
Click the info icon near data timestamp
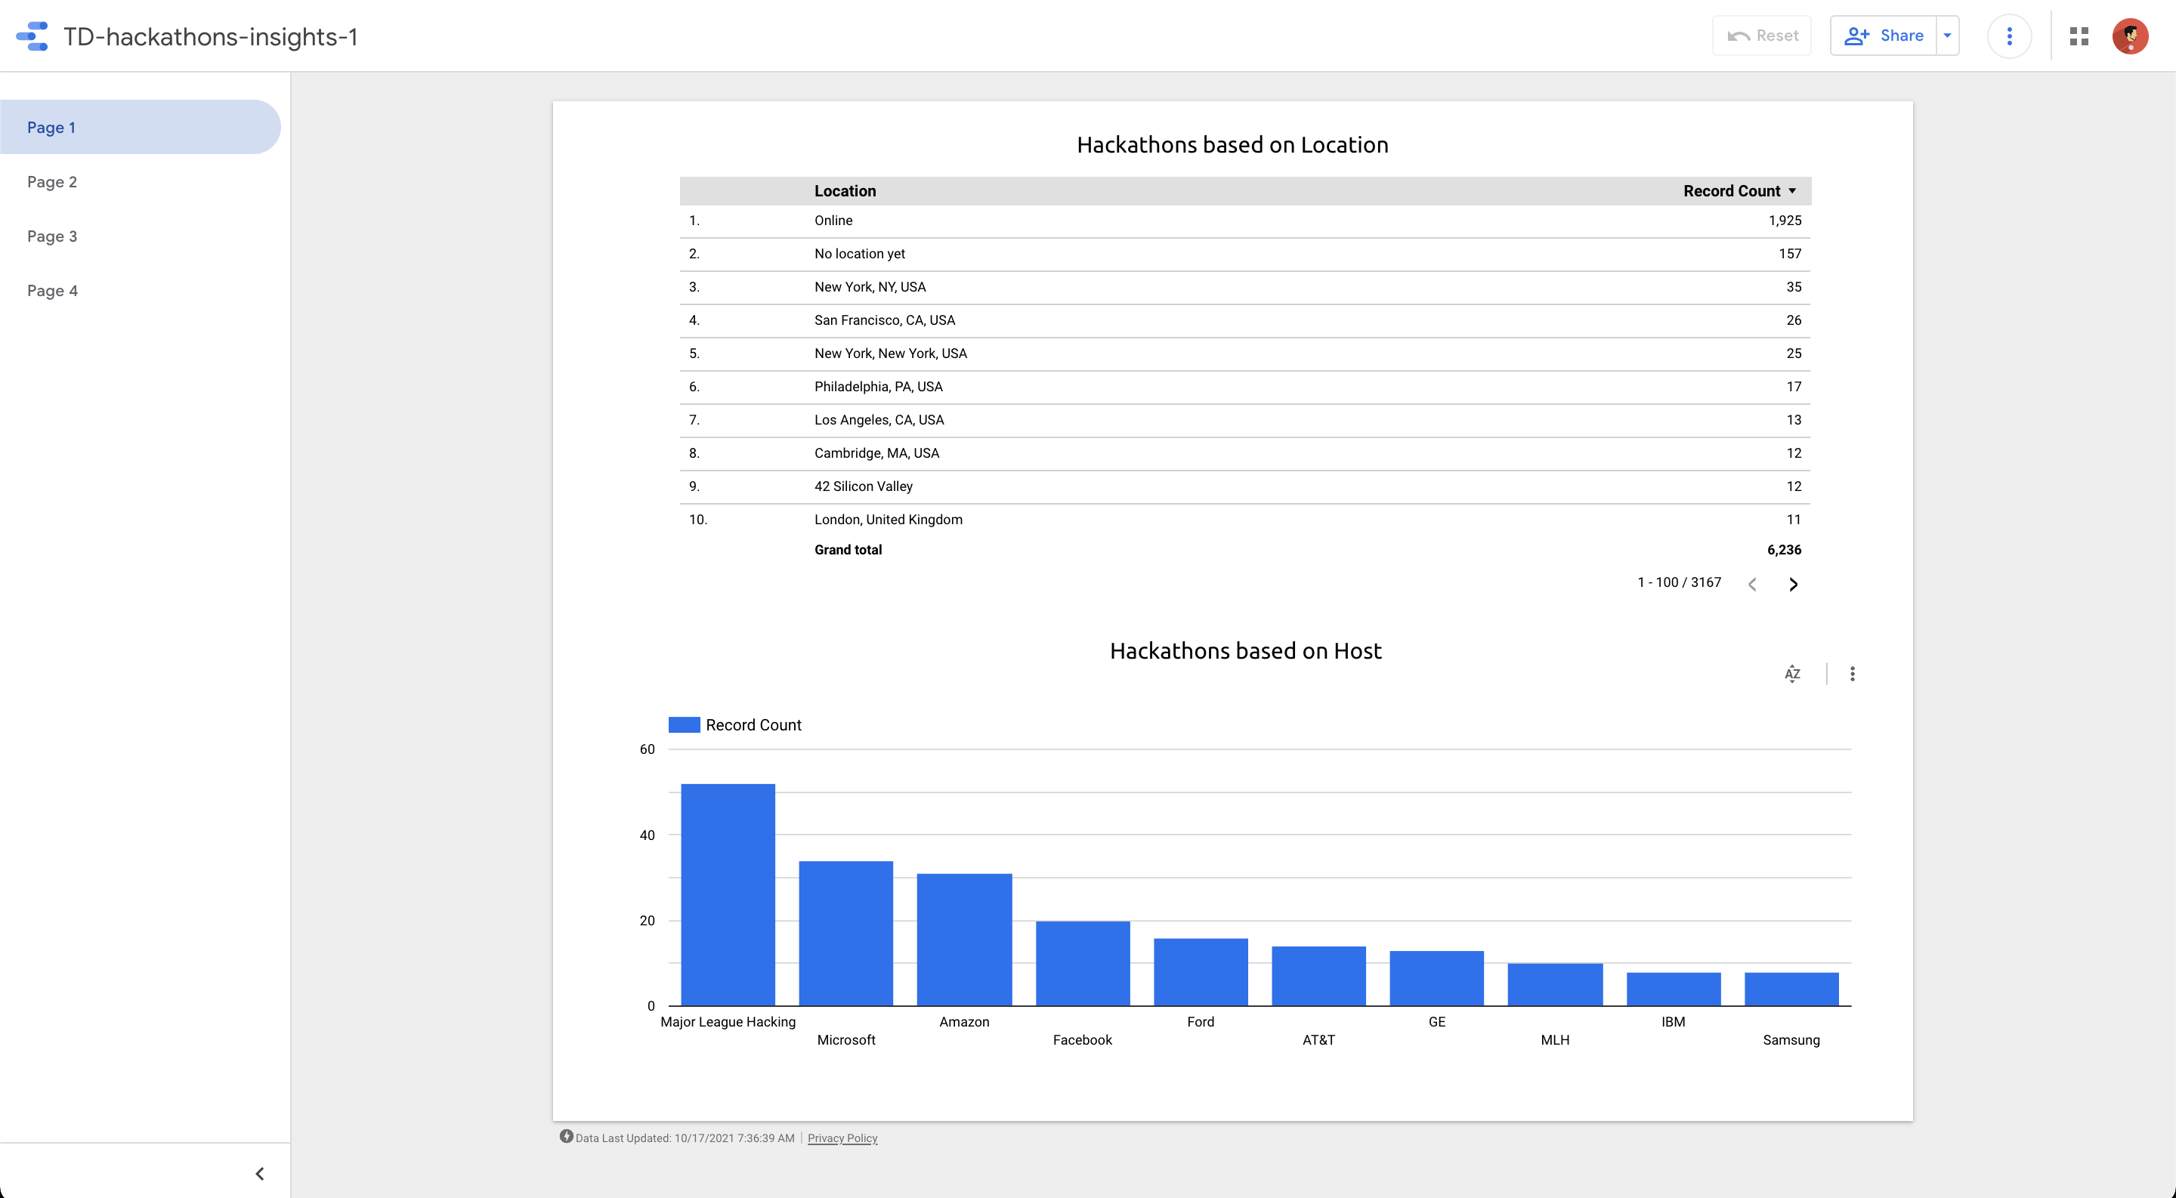[565, 1136]
